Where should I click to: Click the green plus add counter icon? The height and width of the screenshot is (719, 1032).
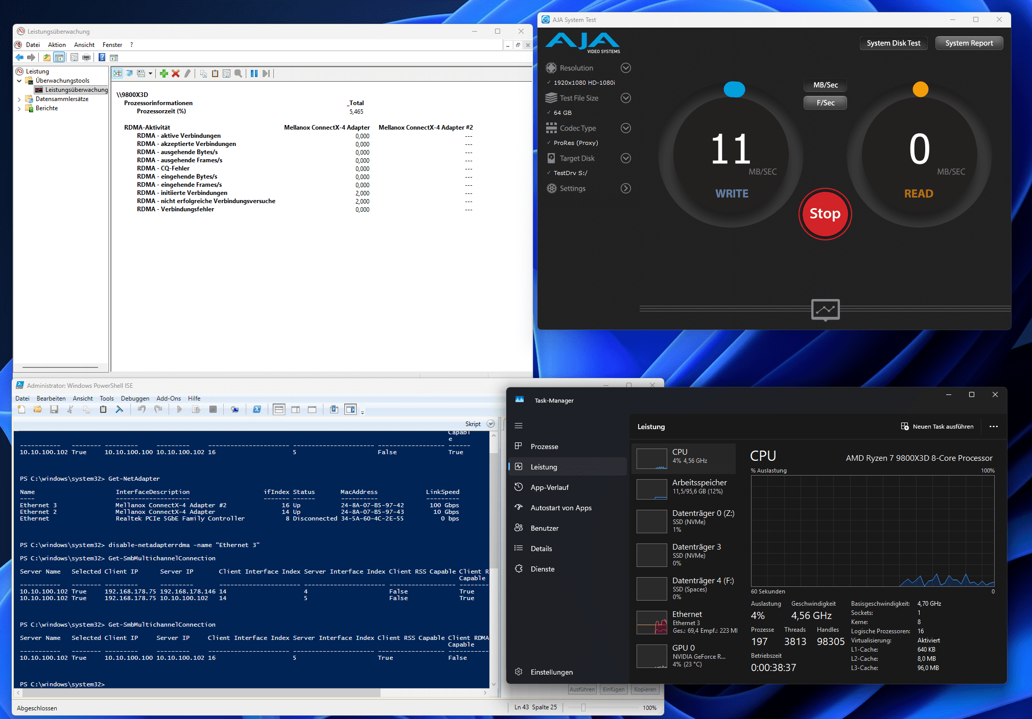coord(163,73)
